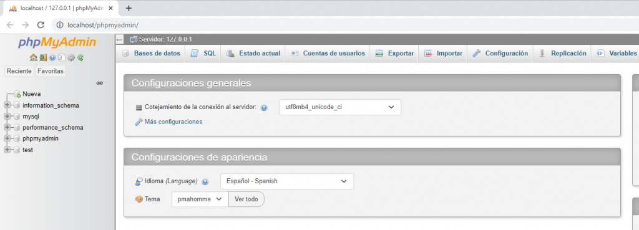Open MySQL documentation page icon in sidebar
The height and width of the screenshot is (230, 639).
(x=62, y=57)
